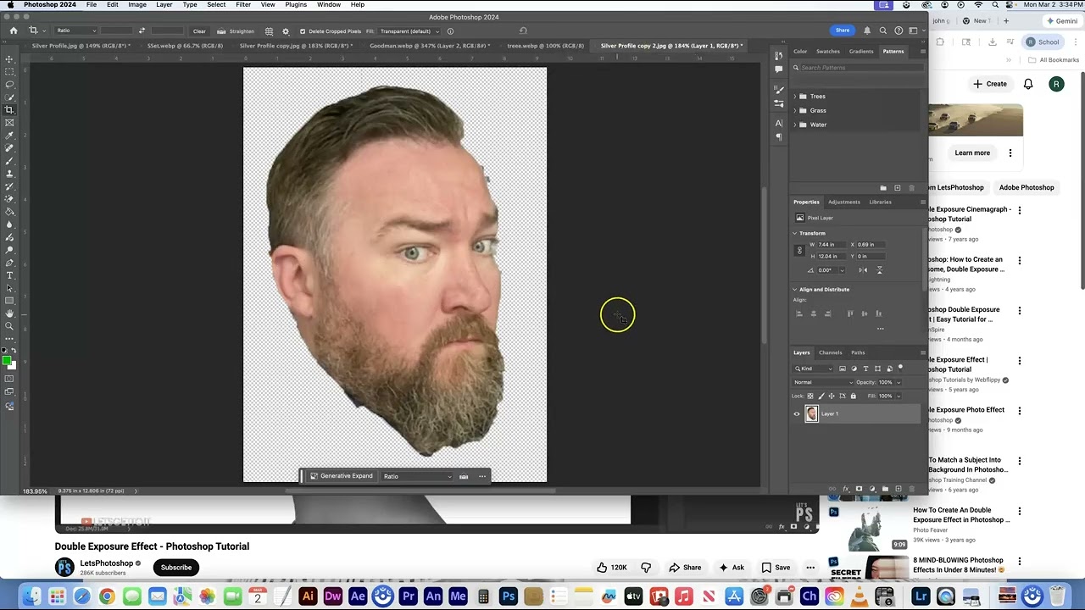The width and height of the screenshot is (1085, 610).
Task: Select the Crop tool in toolbar
Action: pos(9,109)
